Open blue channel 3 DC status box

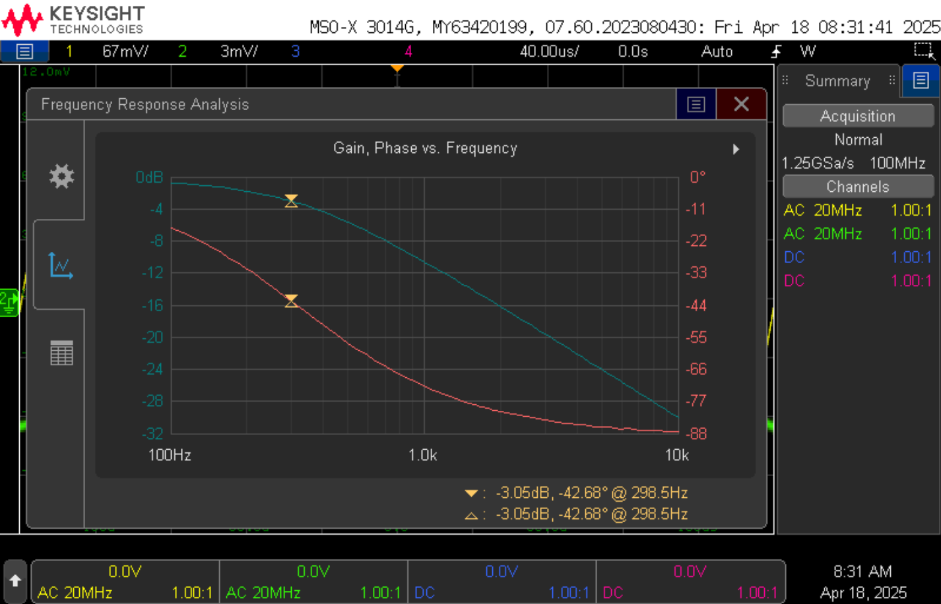pos(502,581)
